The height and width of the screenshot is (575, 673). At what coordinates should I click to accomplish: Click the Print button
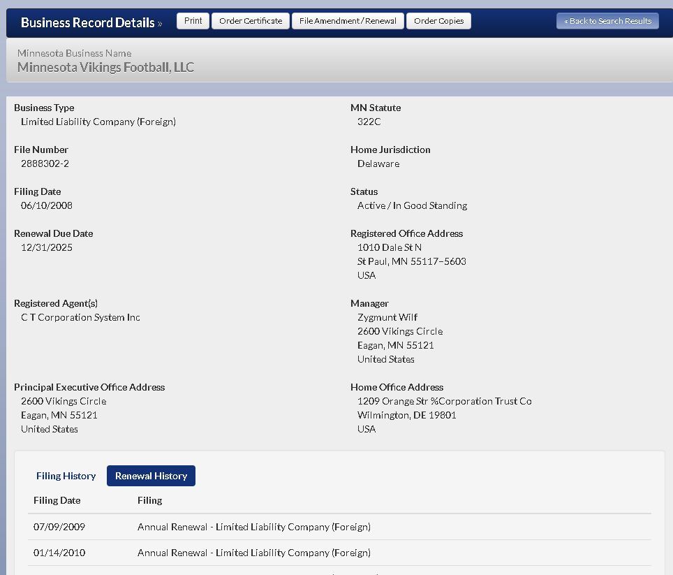click(193, 21)
